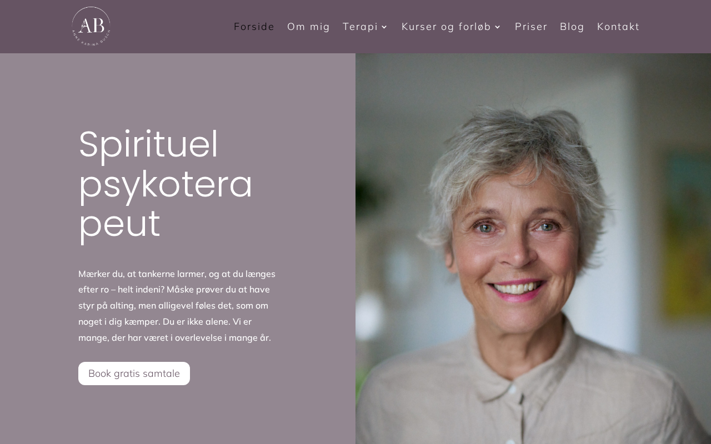Click the woman's portrait photo

533,249
